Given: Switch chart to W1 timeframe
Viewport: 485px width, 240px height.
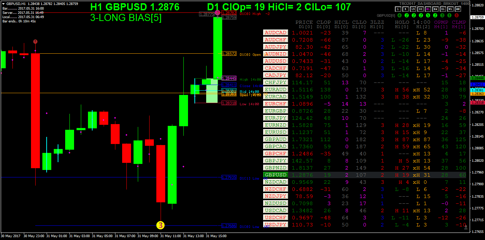Looking at the screenshot, I should (450, 9).
